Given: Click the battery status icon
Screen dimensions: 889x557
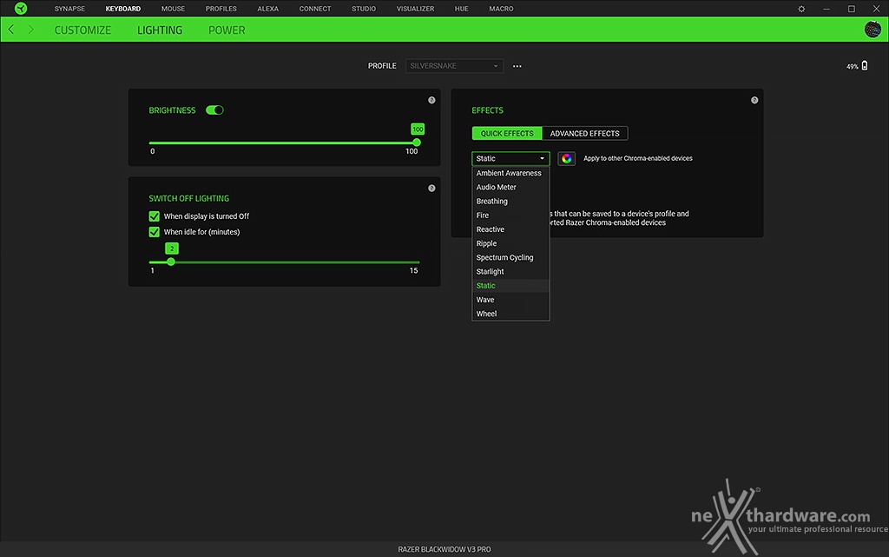Looking at the screenshot, I should [x=865, y=66].
